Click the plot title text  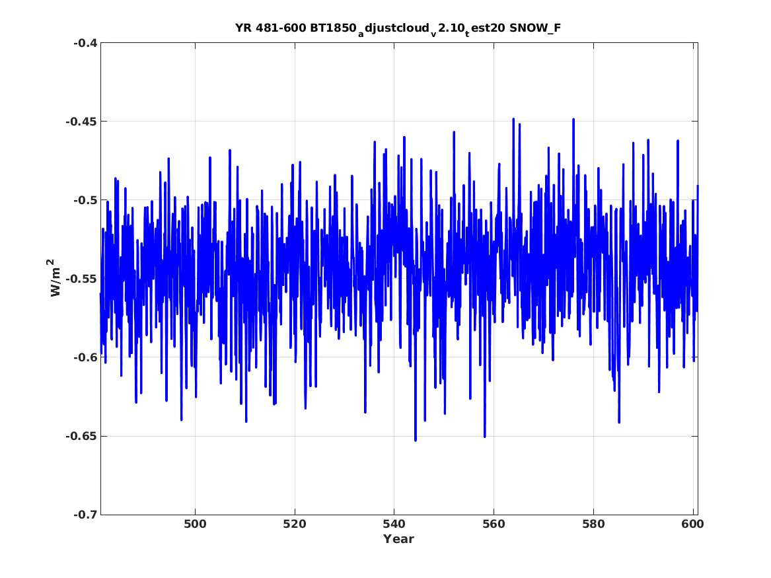(x=398, y=28)
